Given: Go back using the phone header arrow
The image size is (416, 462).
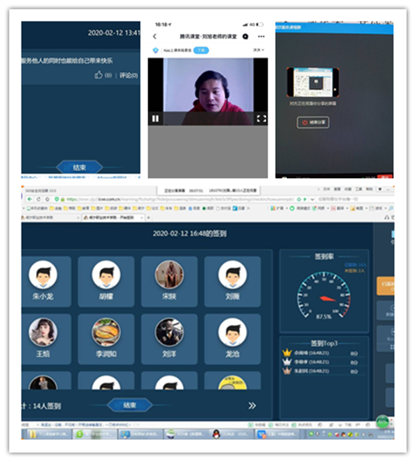Looking at the screenshot, I should click(x=155, y=36).
